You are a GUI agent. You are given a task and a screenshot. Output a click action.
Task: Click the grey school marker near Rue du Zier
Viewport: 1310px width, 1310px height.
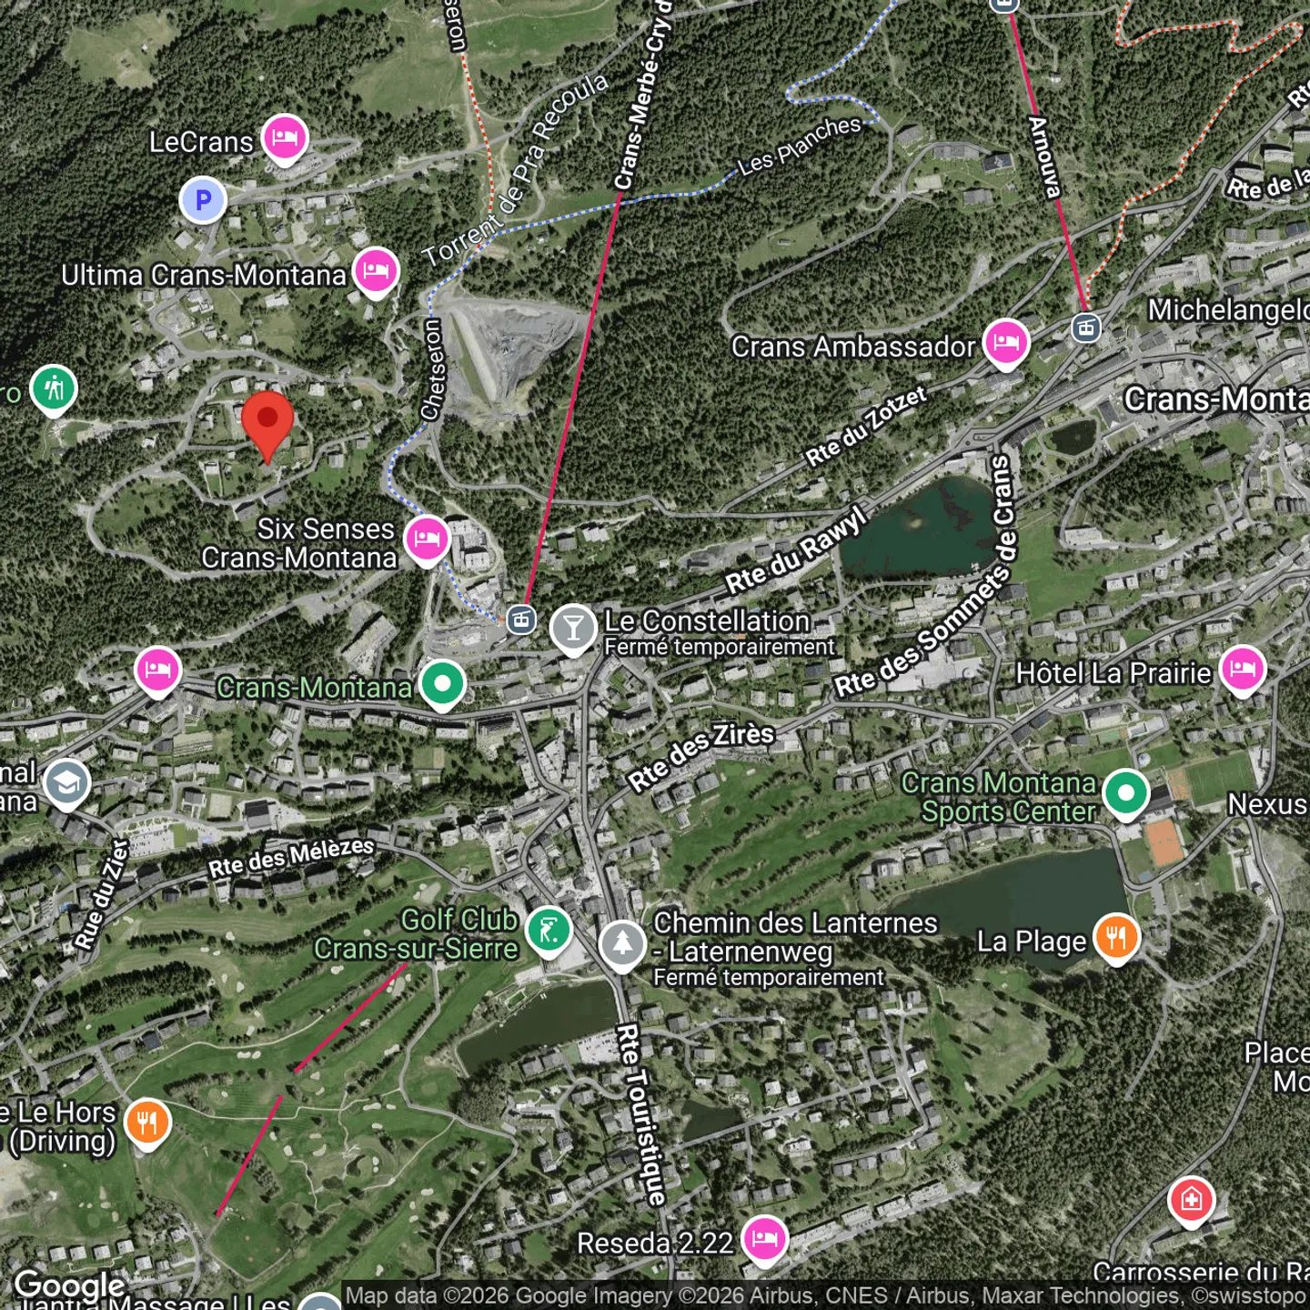click(67, 784)
